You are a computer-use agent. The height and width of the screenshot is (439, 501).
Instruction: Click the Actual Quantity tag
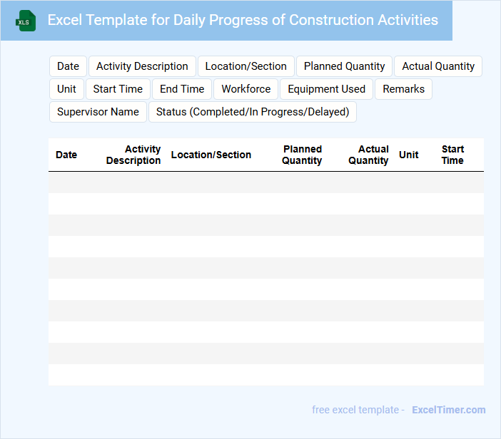coord(438,66)
